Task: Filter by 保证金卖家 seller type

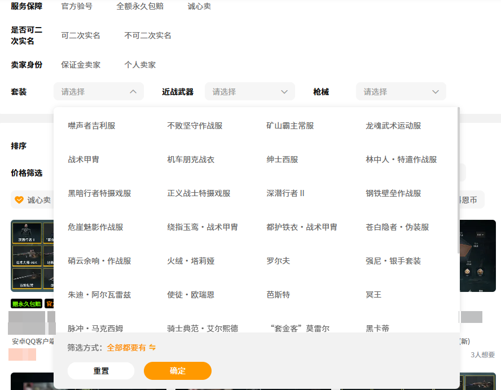Action: pyautogui.click(x=81, y=64)
